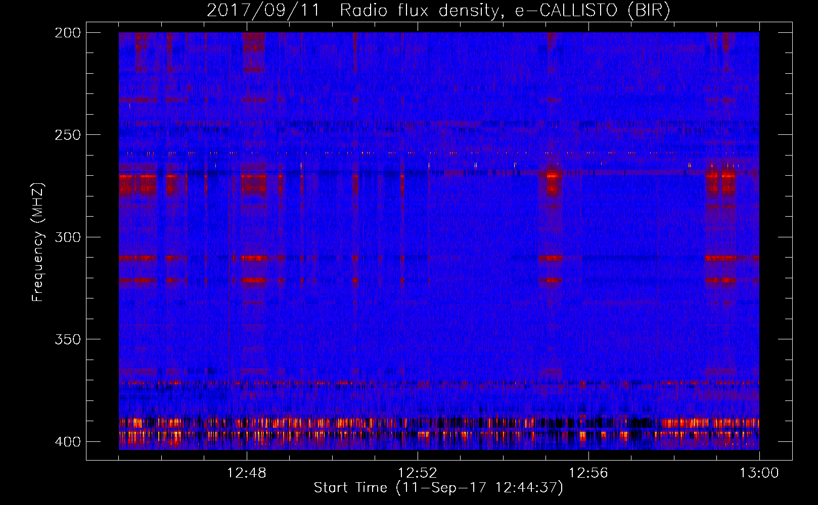
Task: Select the 200 frequency tick label
Action: (67, 32)
